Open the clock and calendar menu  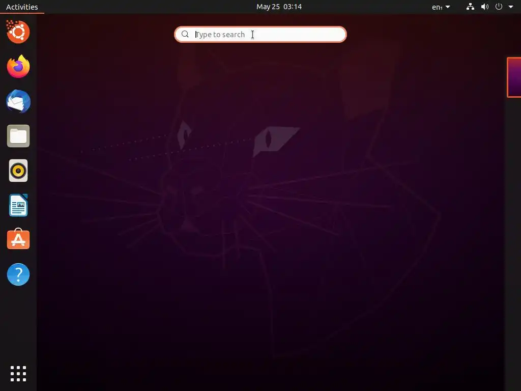(x=279, y=7)
